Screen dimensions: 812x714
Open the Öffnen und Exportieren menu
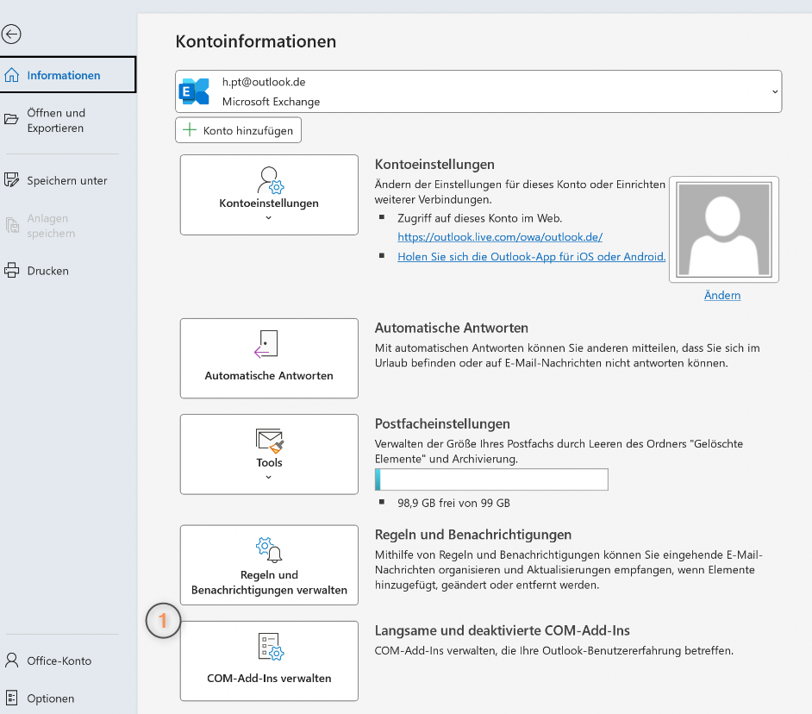[x=55, y=121]
